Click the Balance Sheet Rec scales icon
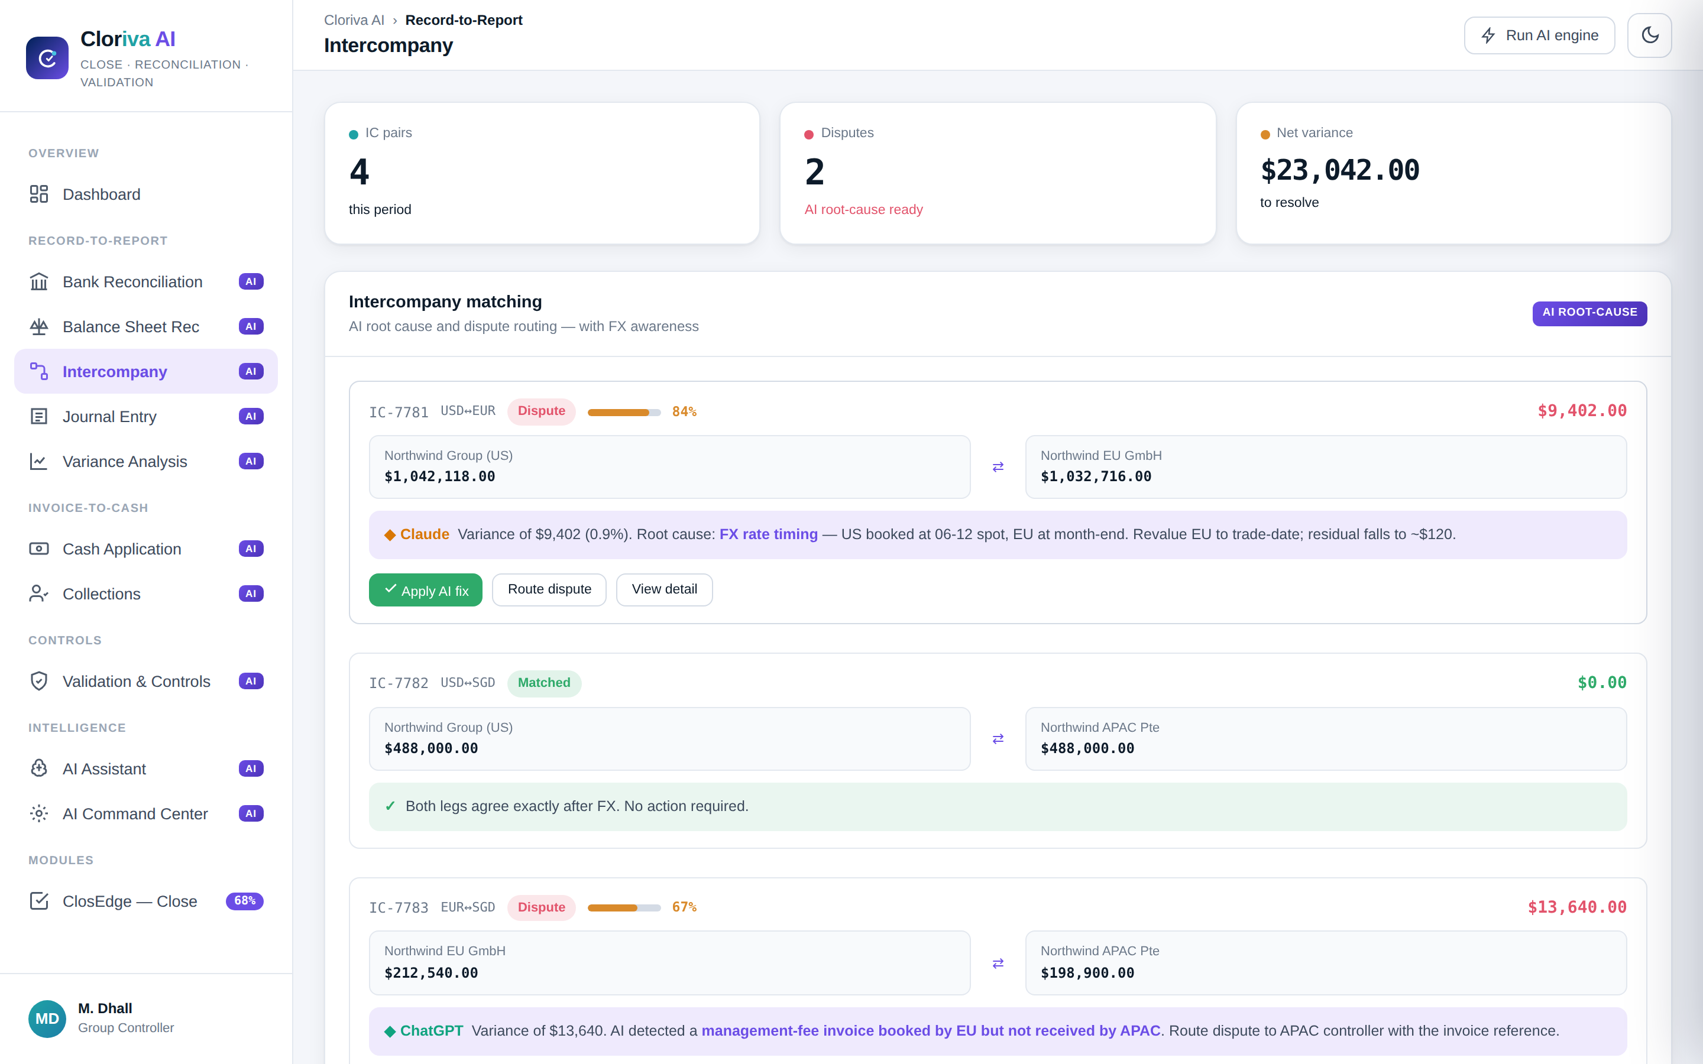The image size is (1703, 1064). [x=38, y=326]
